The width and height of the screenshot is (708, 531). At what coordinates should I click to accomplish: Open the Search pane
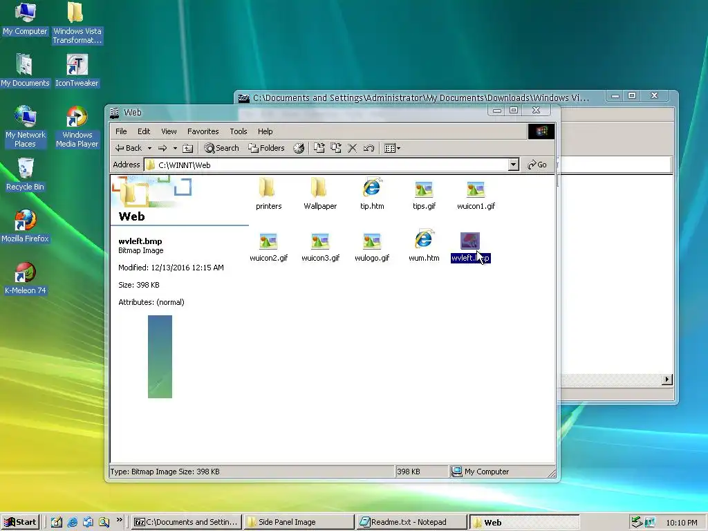pos(221,148)
